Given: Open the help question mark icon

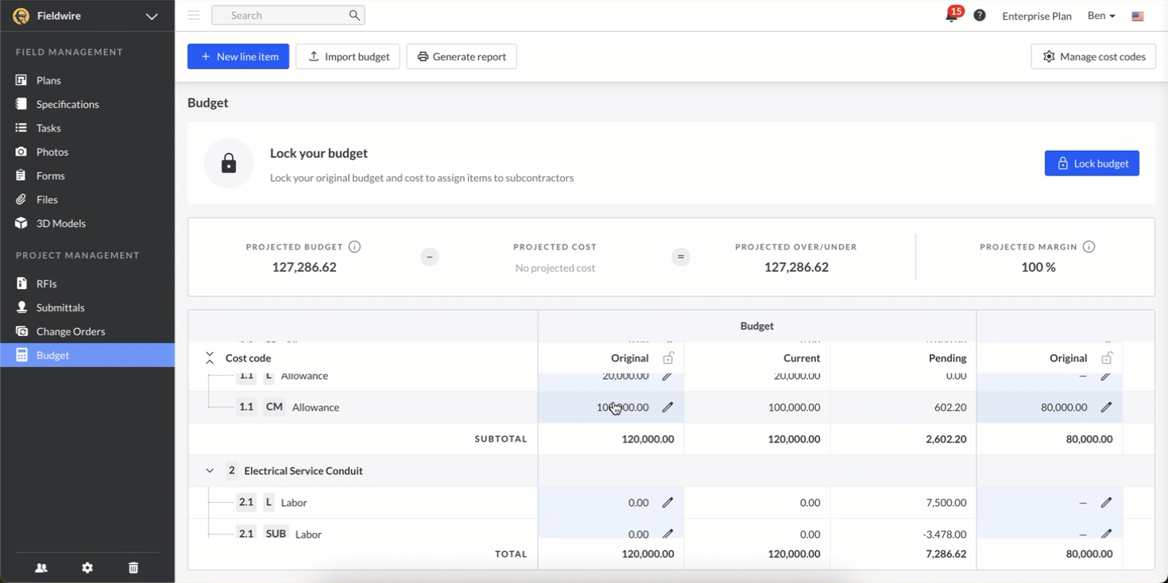Looking at the screenshot, I should tap(980, 15).
